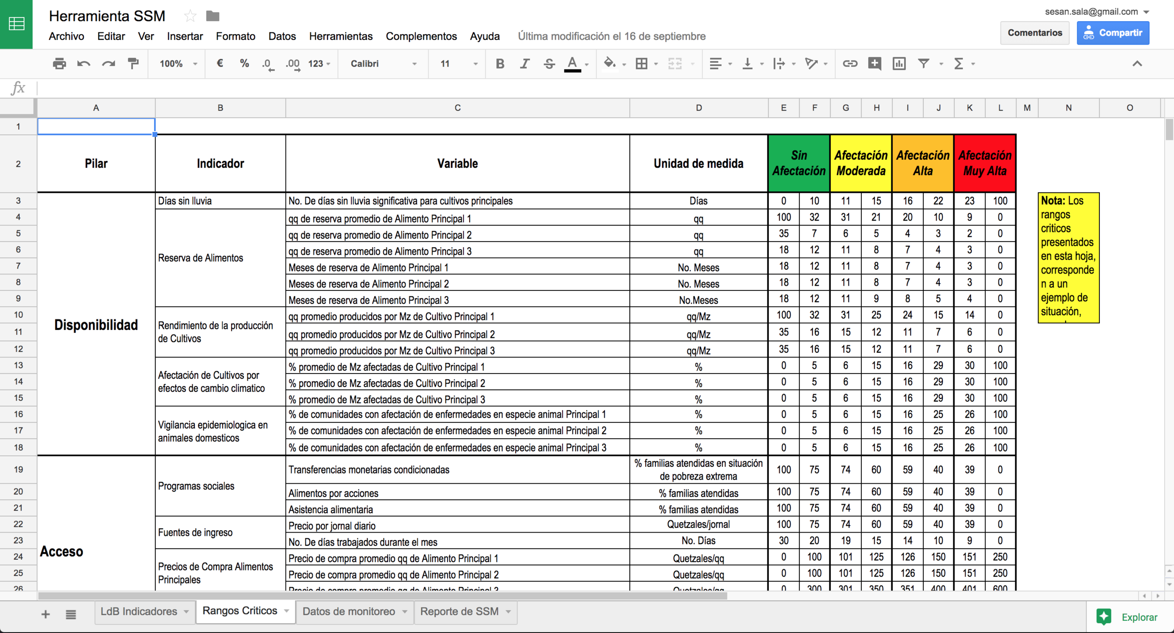The image size is (1174, 633).
Task: Insert a chart
Action: (x=899, y=63)
